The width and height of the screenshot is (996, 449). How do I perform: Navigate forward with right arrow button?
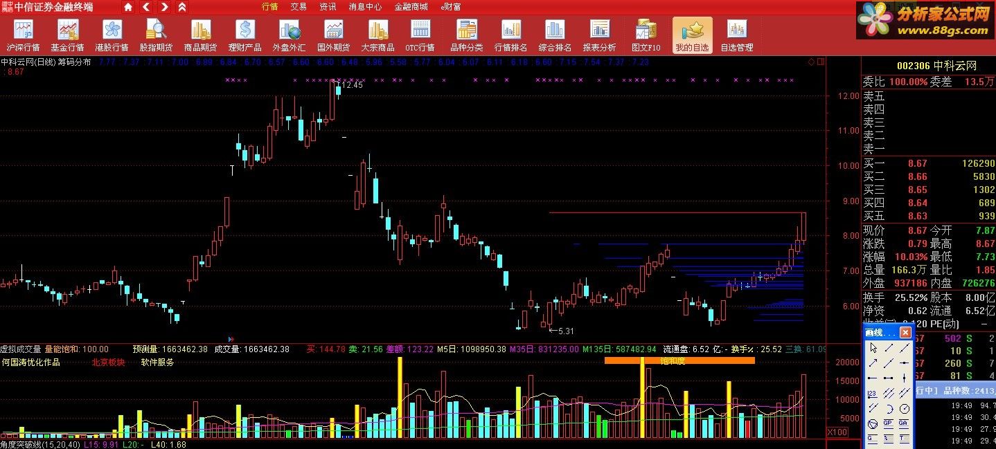[x=164, y=7]
